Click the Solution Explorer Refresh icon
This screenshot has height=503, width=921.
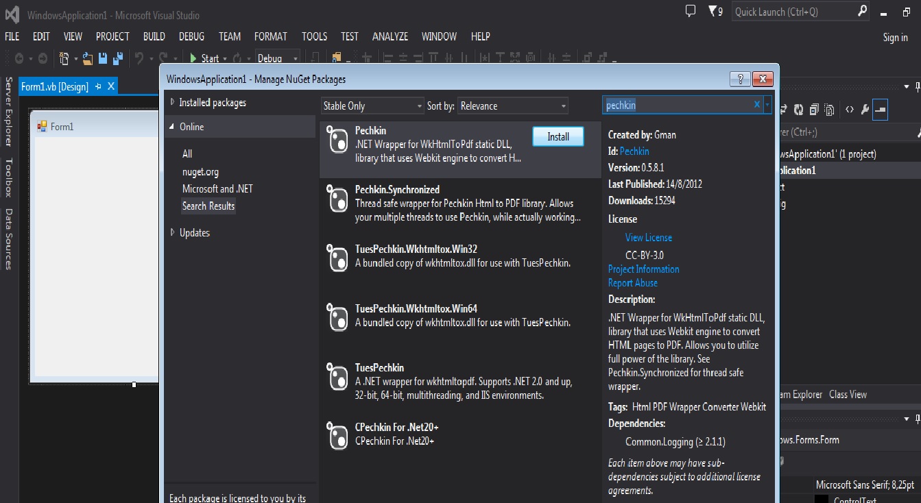point(798,110)
